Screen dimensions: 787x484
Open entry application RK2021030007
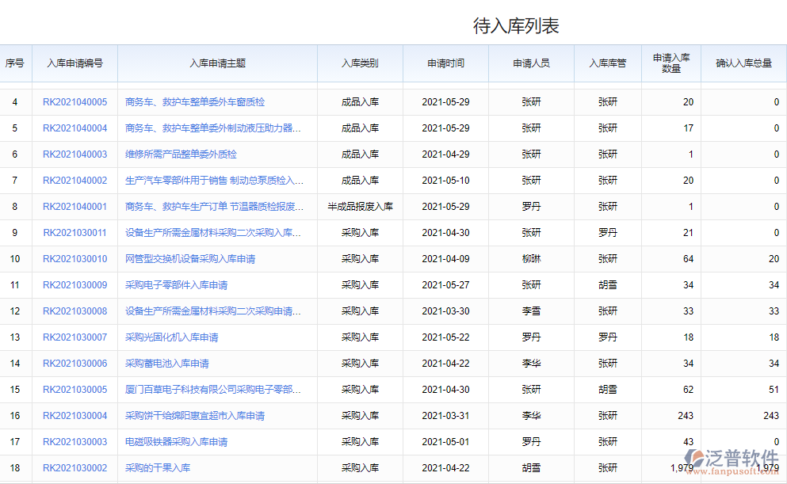74,337
